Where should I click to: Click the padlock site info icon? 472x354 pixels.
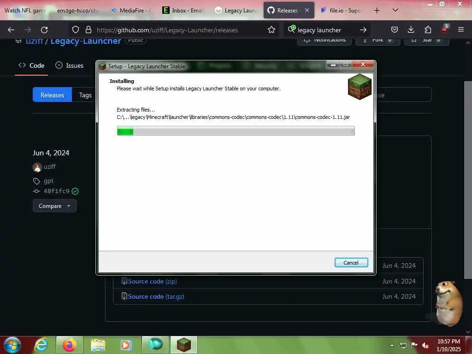point(88,29)
